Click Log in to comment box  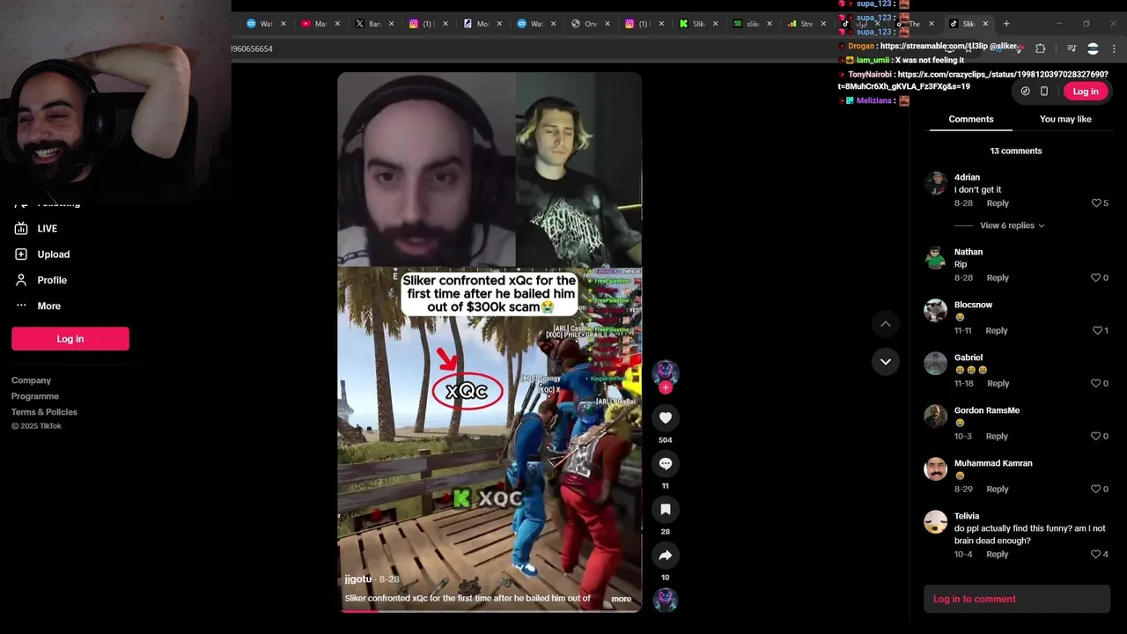(1017, 599)
